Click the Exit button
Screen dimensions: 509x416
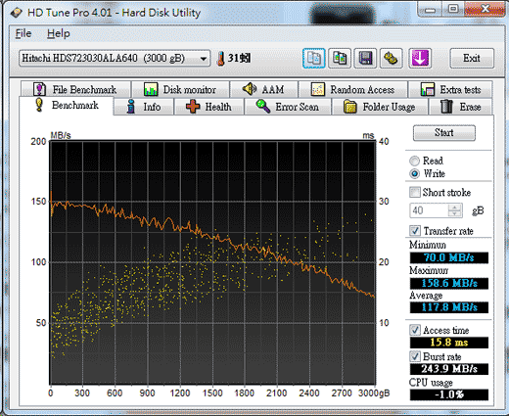[x=472, y=59]
